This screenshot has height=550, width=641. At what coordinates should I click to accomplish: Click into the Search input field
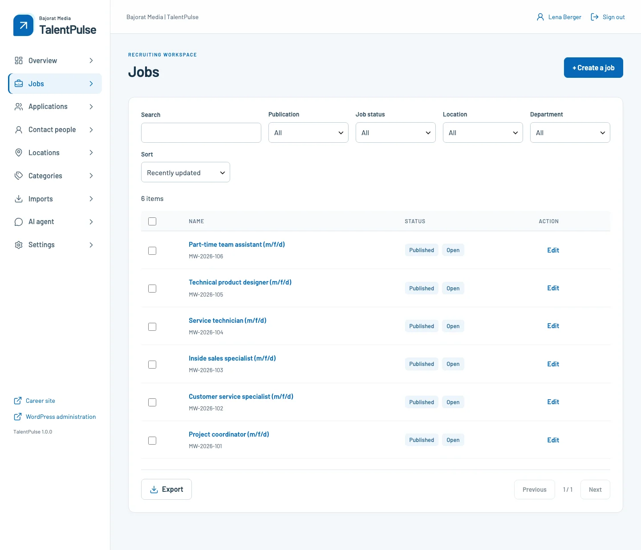[201, 132]
